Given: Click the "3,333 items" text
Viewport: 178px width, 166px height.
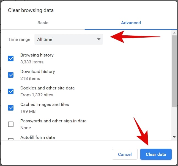Looking at the screenshot, I should coord(32,62).
